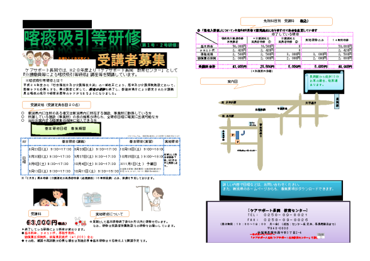The height and width of the screenshot is (261, 370).
Task: Click the small red mascot beside 63,000円
Action: [x=81, y=221]
